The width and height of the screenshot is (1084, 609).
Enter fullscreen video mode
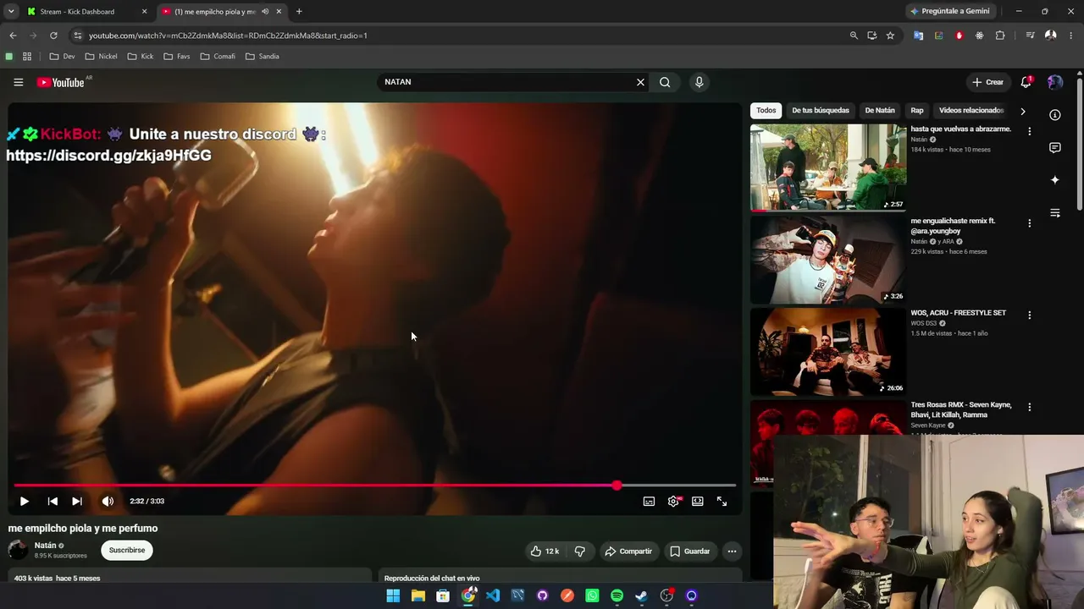tap(722, 501)
